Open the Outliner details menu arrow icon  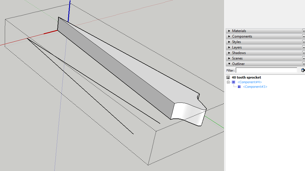click(x=303, y=70)
